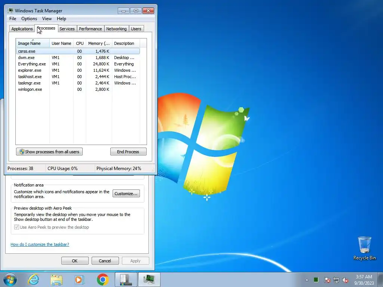The width and height of the screenshot is (383, 287).
Task: Select the Task Manager taskbar button
Action: click(149, 280)
